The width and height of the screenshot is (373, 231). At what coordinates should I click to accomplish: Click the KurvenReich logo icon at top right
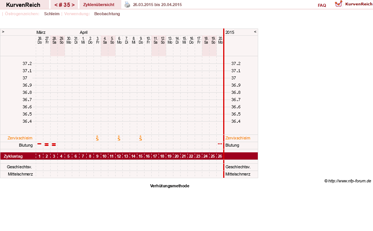pyautogui.click(x=338, y=4)
